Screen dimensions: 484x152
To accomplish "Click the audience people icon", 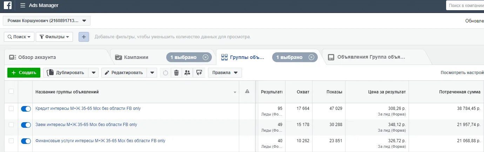I will (187, 73).
